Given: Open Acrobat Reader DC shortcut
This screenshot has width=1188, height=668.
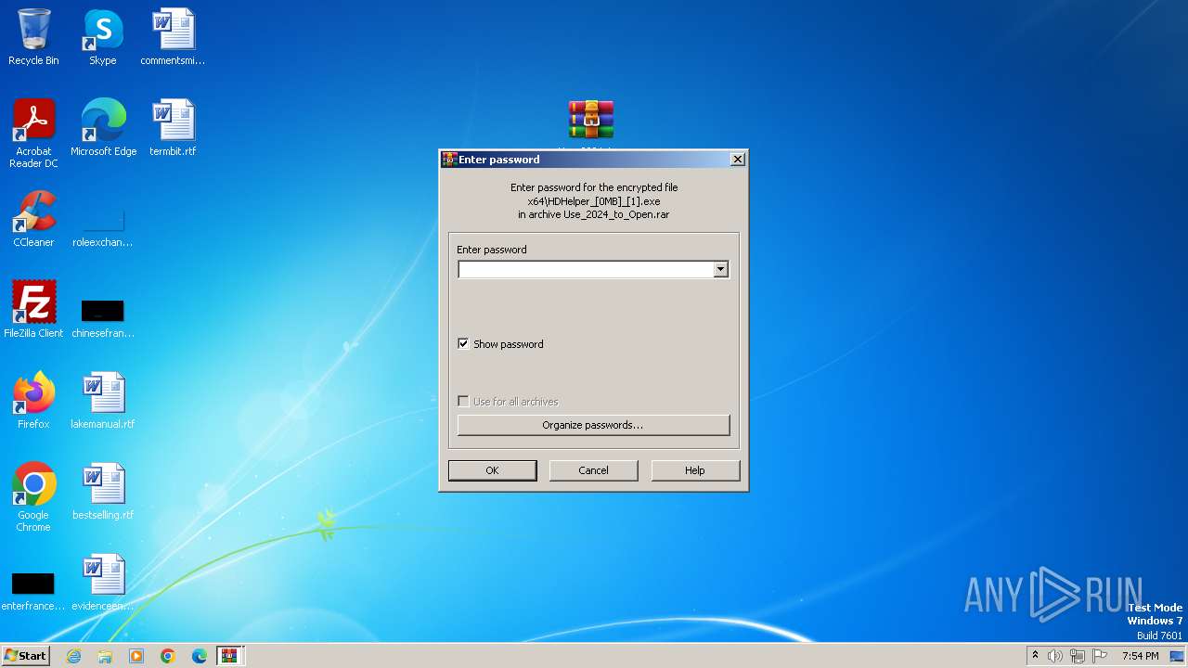Looking at the screenshot, I should pyautogui.click(x=33, y=133).
